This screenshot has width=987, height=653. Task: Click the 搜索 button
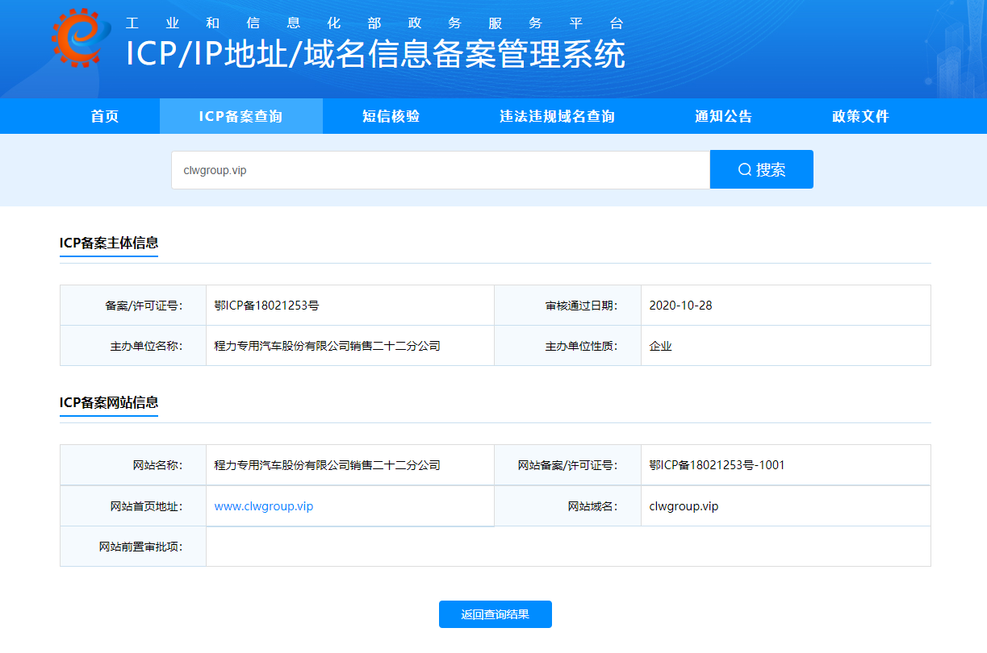coord(762,169)
